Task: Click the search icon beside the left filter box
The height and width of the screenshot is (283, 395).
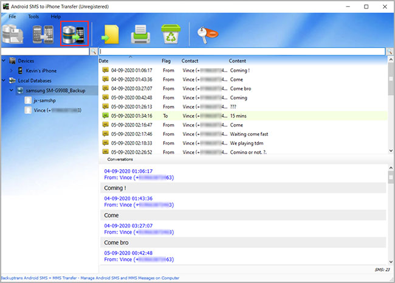Action: coord(93,52)
